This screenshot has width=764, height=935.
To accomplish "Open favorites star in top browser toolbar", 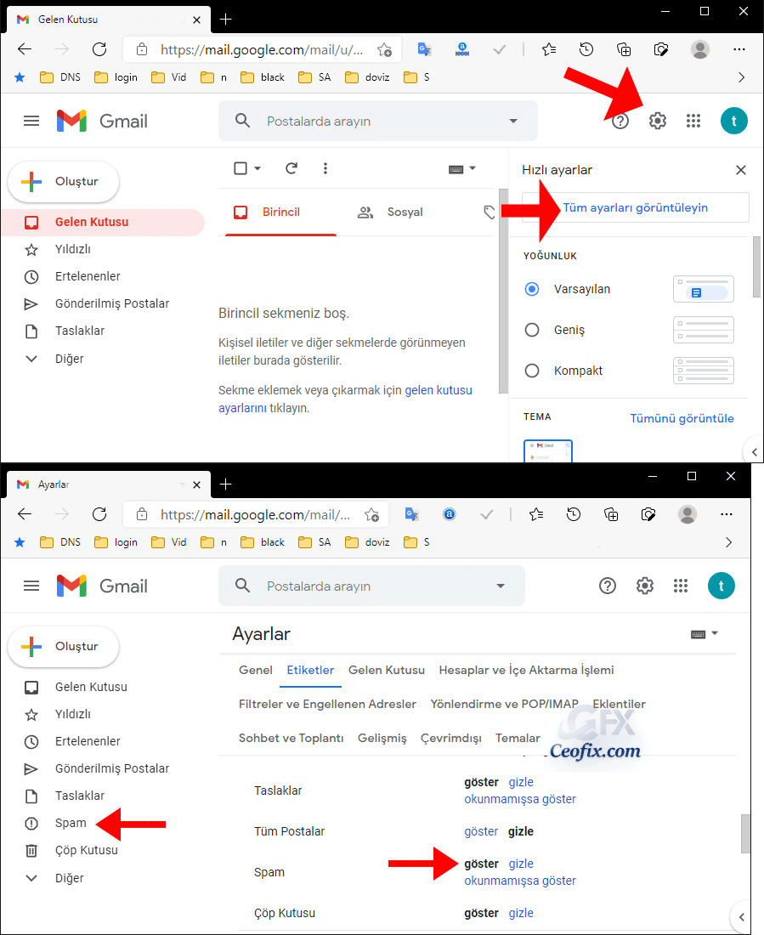I will [x=549, y=49].
